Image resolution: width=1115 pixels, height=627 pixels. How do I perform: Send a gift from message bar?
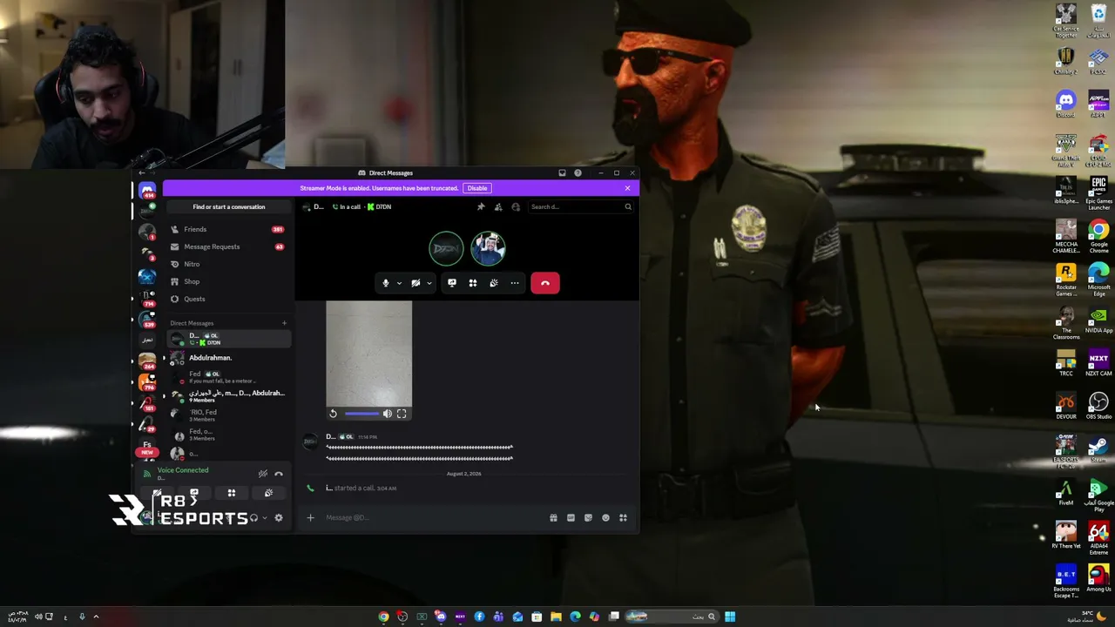pos(553,518)
